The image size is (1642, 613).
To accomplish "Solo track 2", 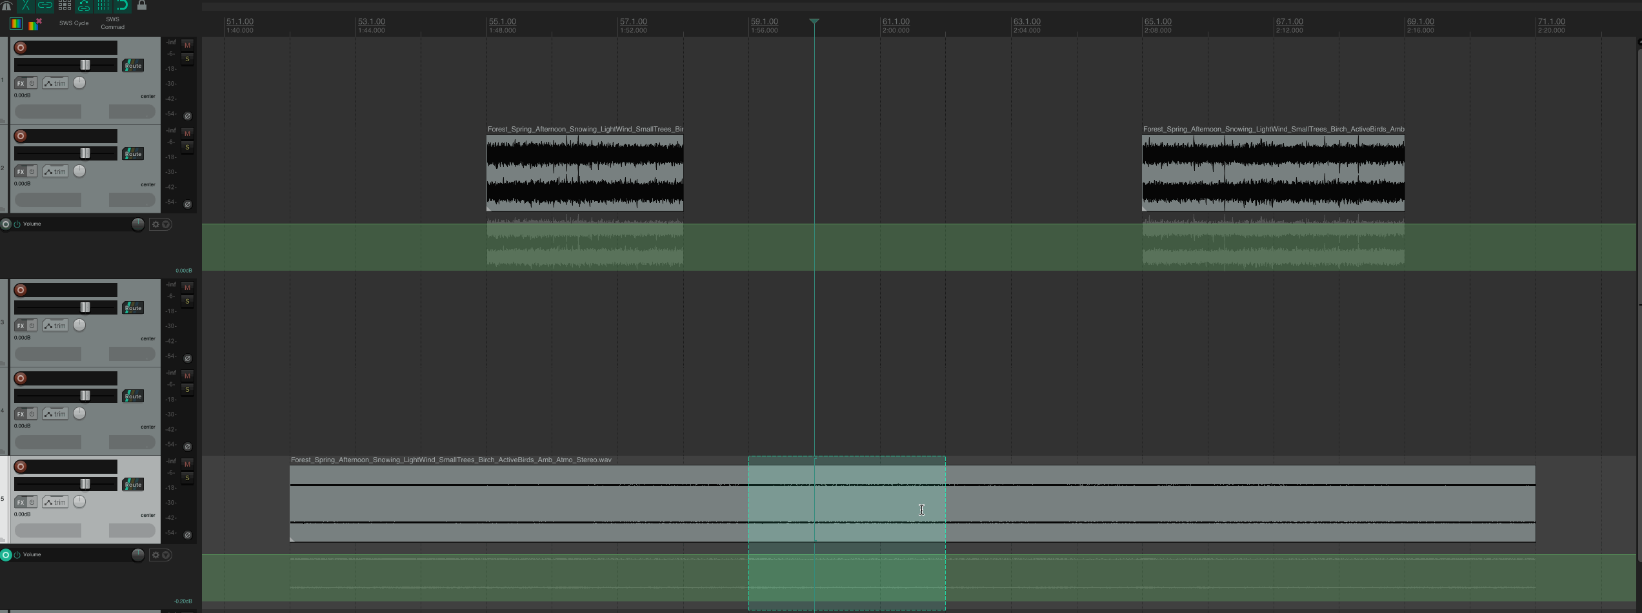I will point(188,148).
